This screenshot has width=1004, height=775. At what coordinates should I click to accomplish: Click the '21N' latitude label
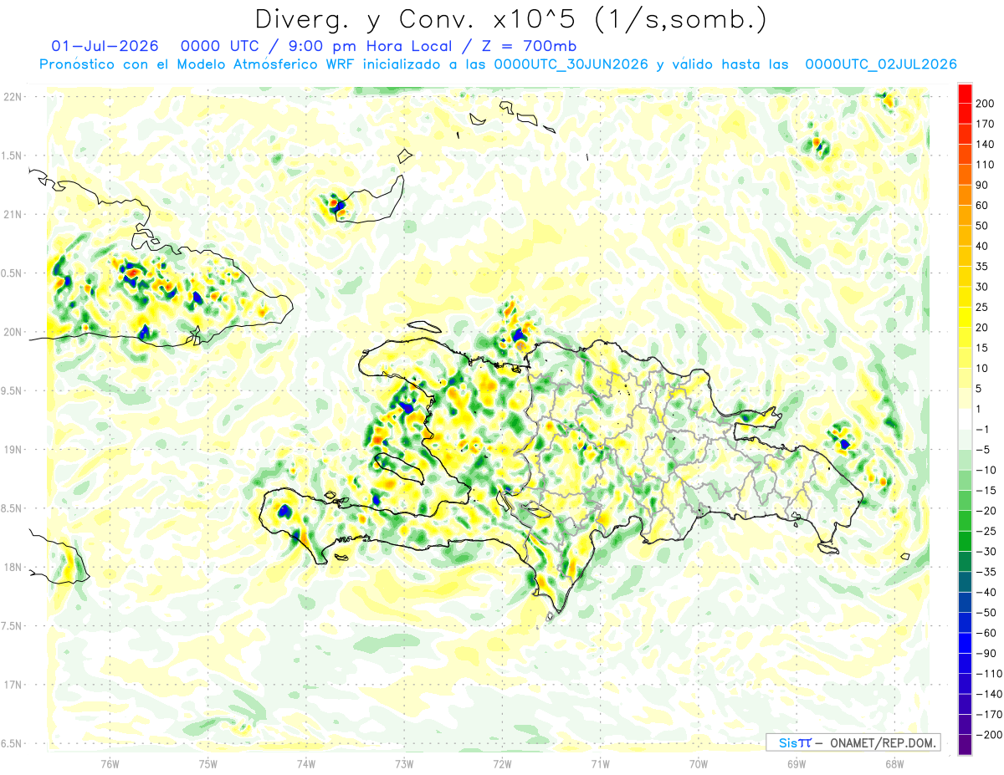pyautogui.click(x=12, y=214)
